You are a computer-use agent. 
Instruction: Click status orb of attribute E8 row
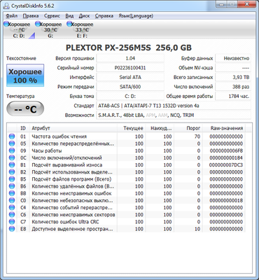coord(12,229)
